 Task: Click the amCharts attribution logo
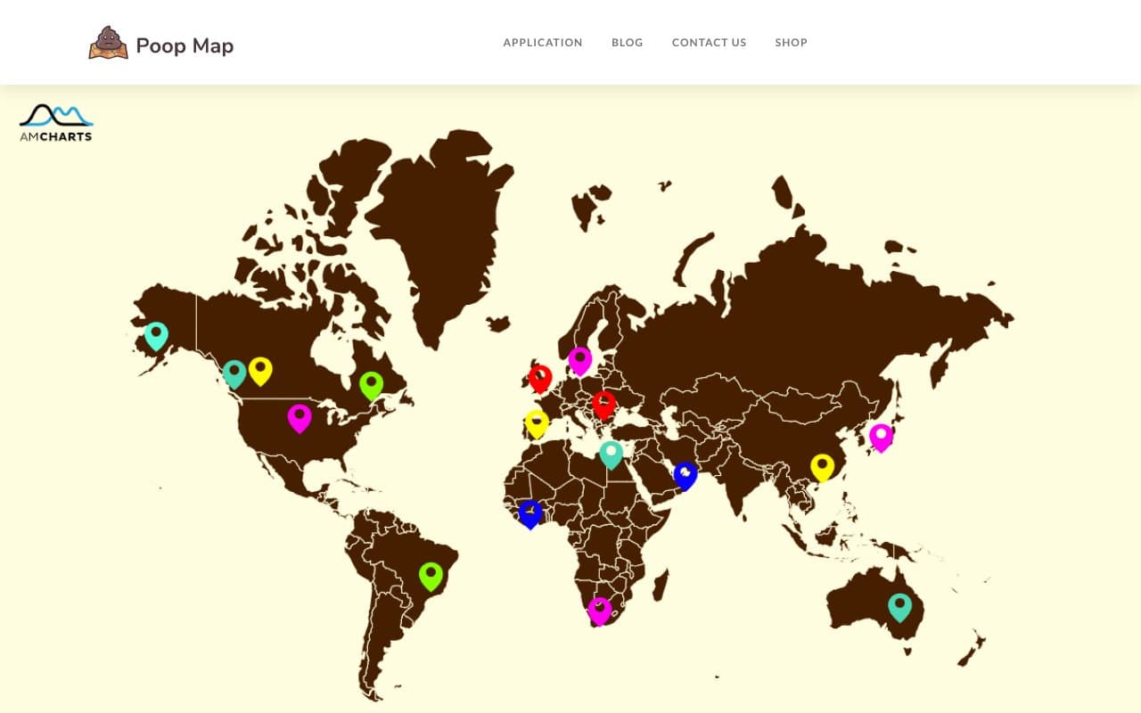(55, 122)
